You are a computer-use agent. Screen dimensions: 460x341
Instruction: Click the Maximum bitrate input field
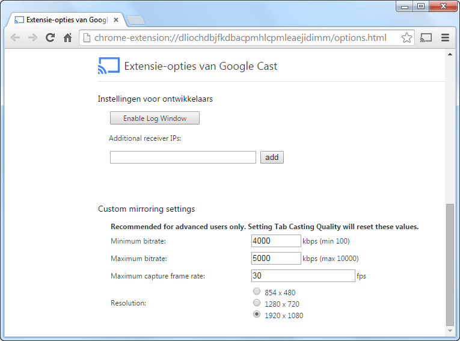tap(276, 258)
